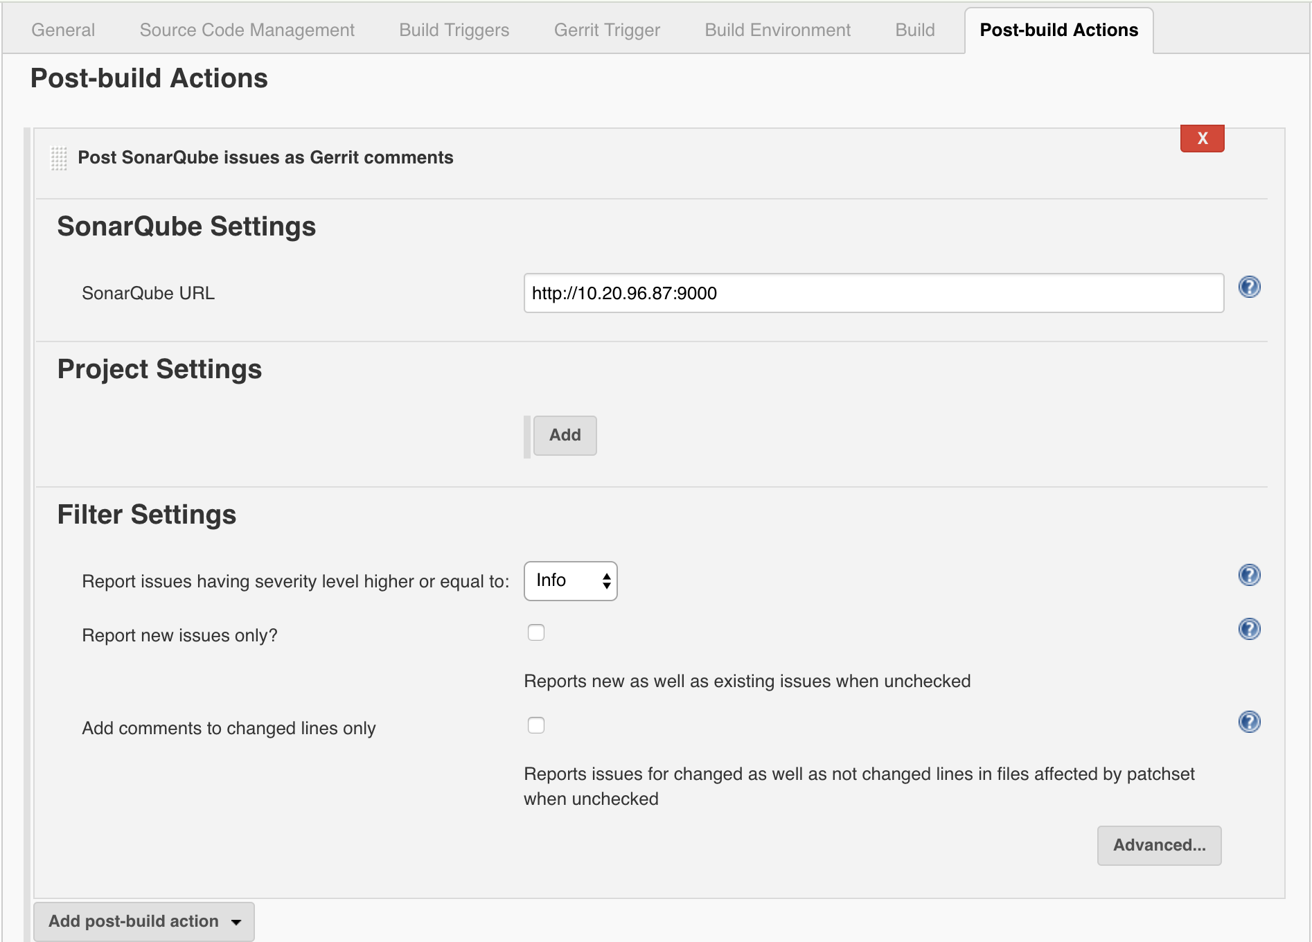Screen dimensions: 1312x942
Task: Switch to the Build tab
Action: (x=914, y=30)
